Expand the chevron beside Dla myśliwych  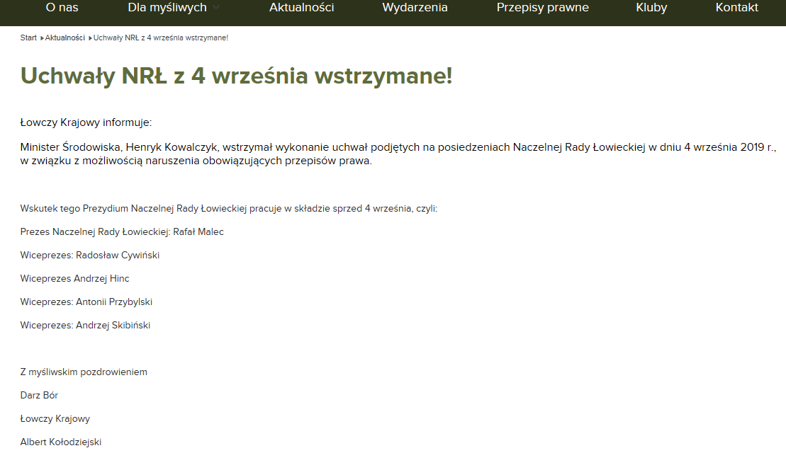[216, 8]
